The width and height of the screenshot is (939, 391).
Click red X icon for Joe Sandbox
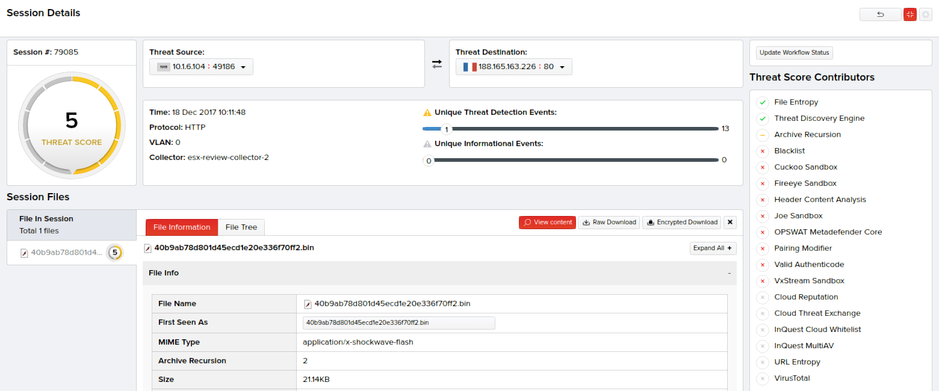click(x=763, y=216)
